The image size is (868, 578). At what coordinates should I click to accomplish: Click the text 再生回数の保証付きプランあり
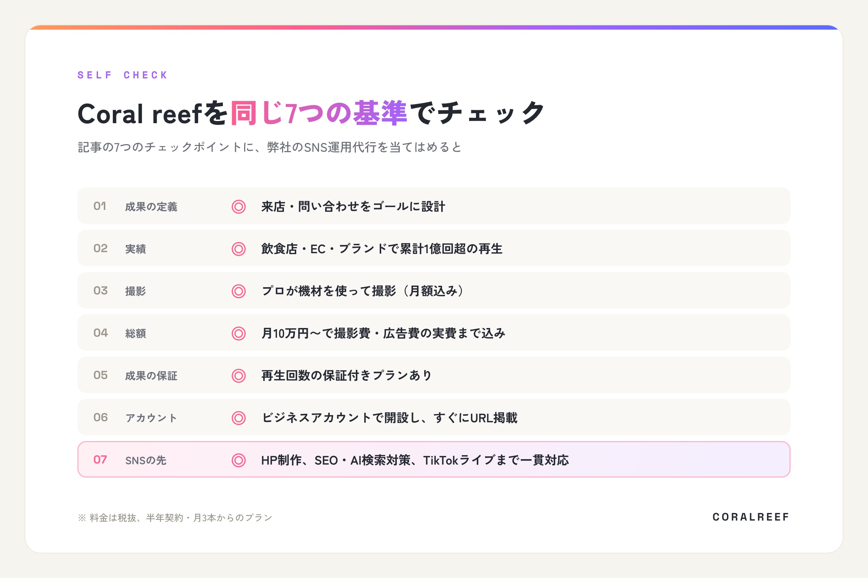(x=346, y=376)
